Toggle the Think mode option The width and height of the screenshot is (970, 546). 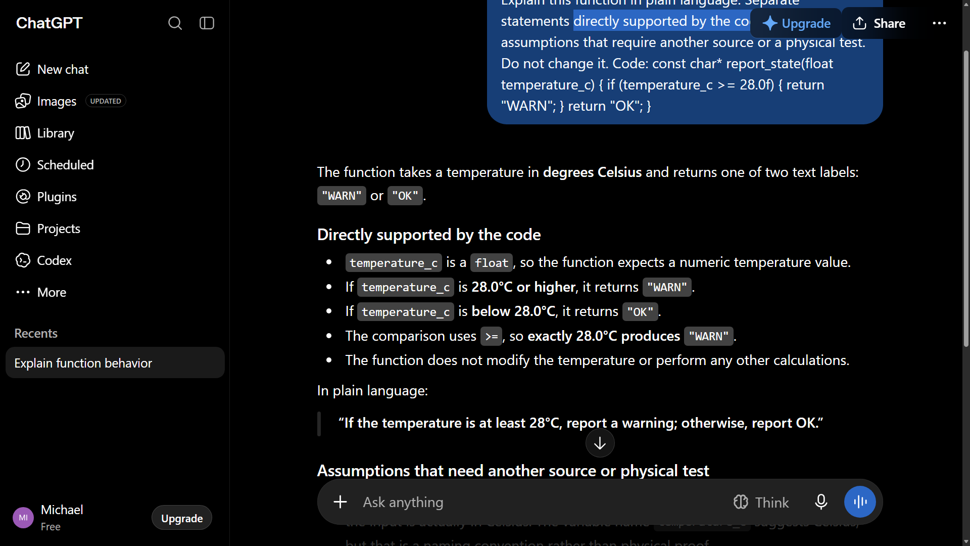pos(761,502)
